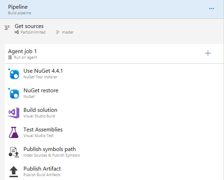The height and width of the screenshot is (180, 224).
Task: Select the Publish Artifact task
Action: (114, 172)
